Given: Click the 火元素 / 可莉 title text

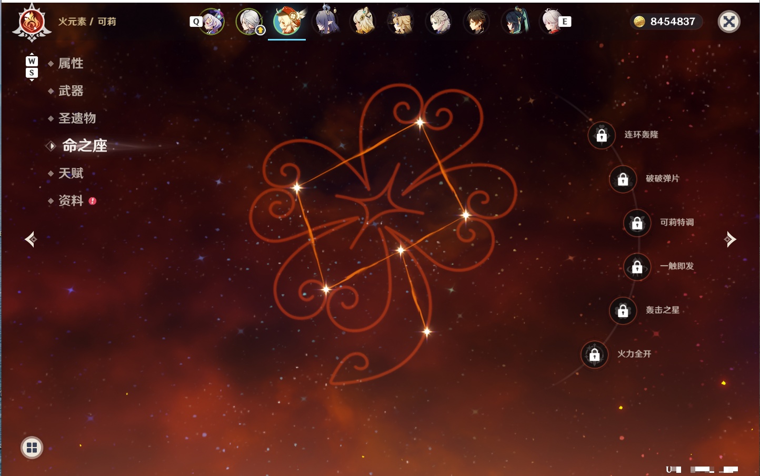Looking at the screenshot, I should (x=87, y=22).
